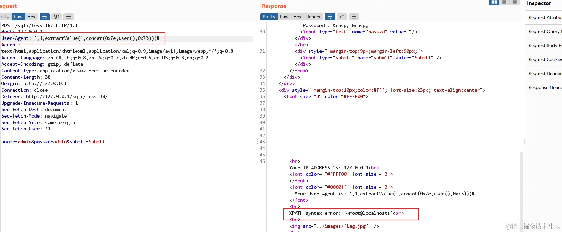Switch Request view to Pretty tab
The width and height of the screenshot is (562, 232).
coord(5,17)
